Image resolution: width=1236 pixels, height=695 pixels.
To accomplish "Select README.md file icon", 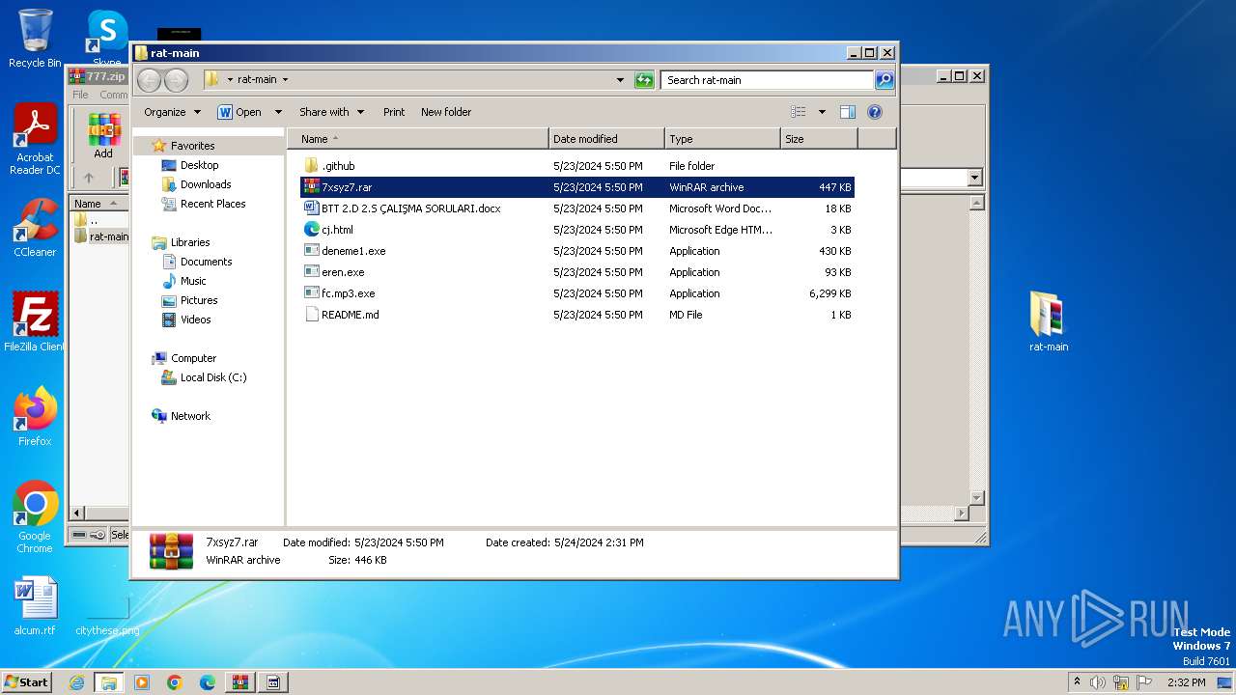I will (x=311, y=315).
